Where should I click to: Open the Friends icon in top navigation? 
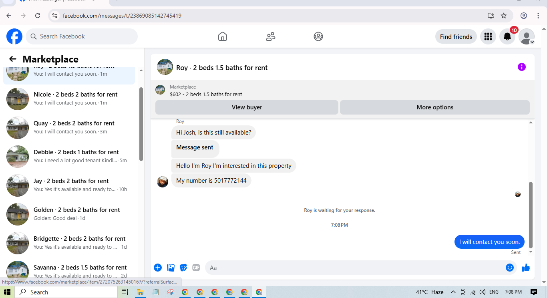pos(271,36)
